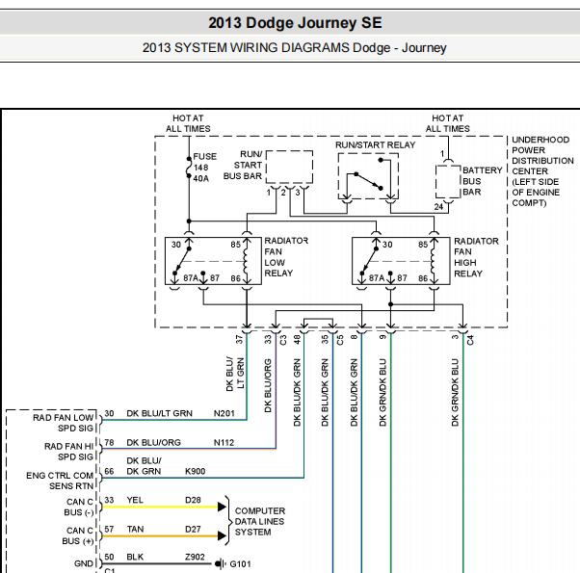
Task: Select the "RAD FAN HI SPD SIG" pin label
Action: pyautogui.click(x=68, y=452)
